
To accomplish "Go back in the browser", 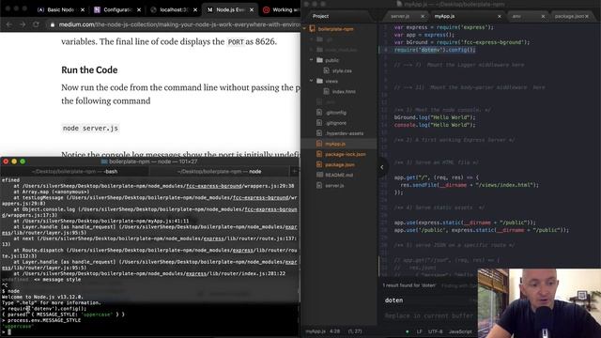I will click(x=9, y=24).
